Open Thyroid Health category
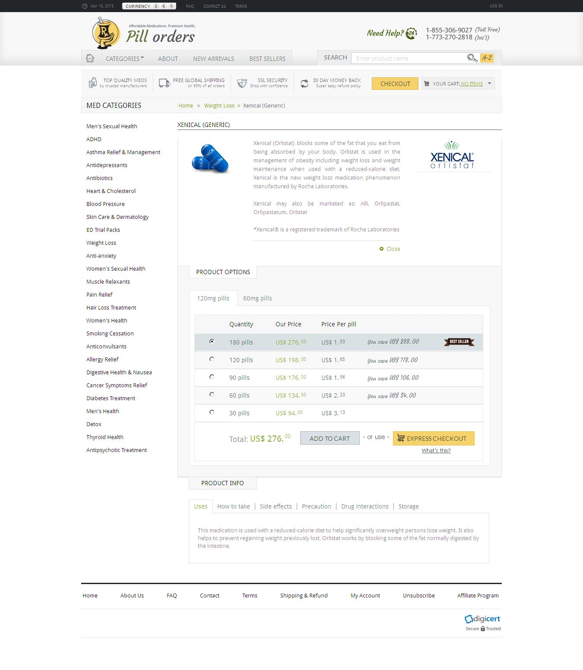The width and height of the screenshot is (583, 670). coord(105,437)
